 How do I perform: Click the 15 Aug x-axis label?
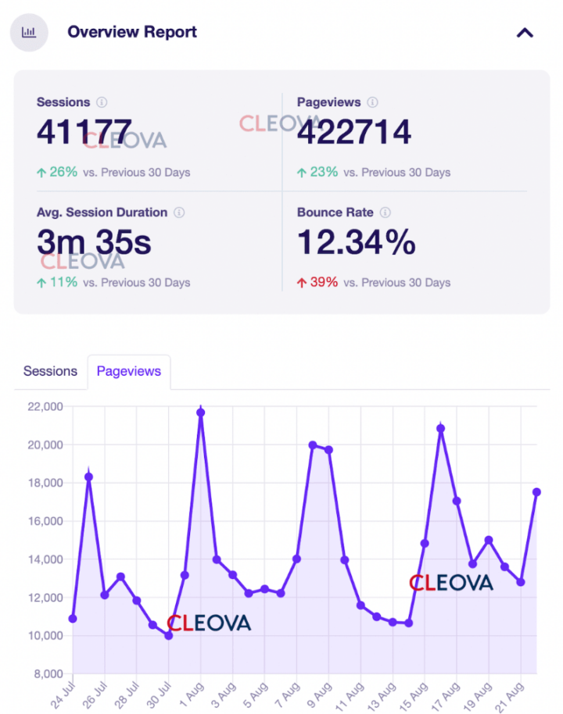[414, 696]
